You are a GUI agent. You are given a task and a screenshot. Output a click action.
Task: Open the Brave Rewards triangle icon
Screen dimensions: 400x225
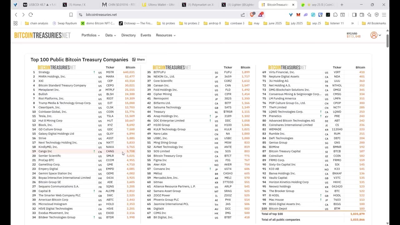pyautogui.click(x=261, y=14)
